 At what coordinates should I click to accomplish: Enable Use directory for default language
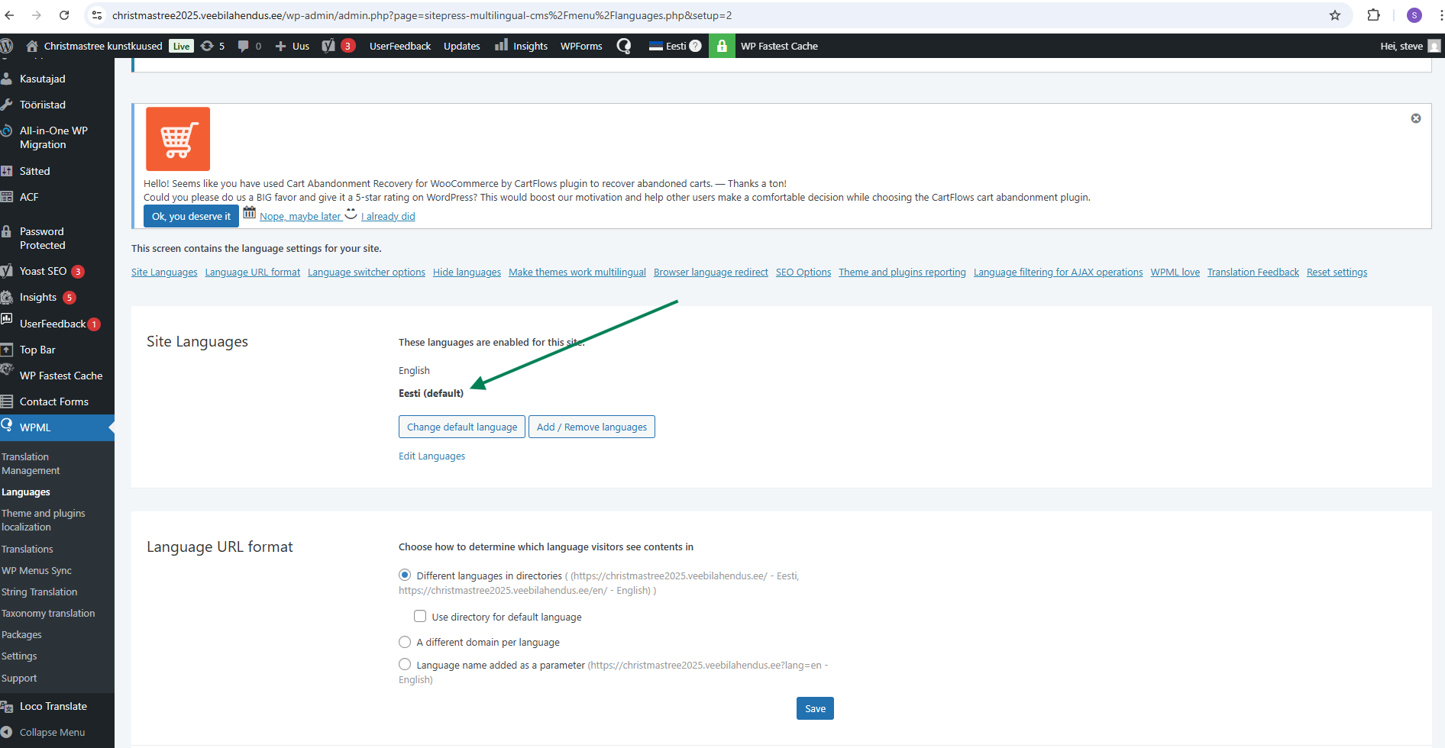(420, 616)
